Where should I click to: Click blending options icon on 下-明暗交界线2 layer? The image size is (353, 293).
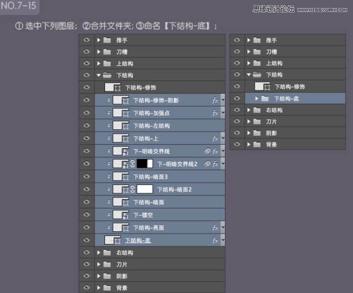click(x=207, y=164)
